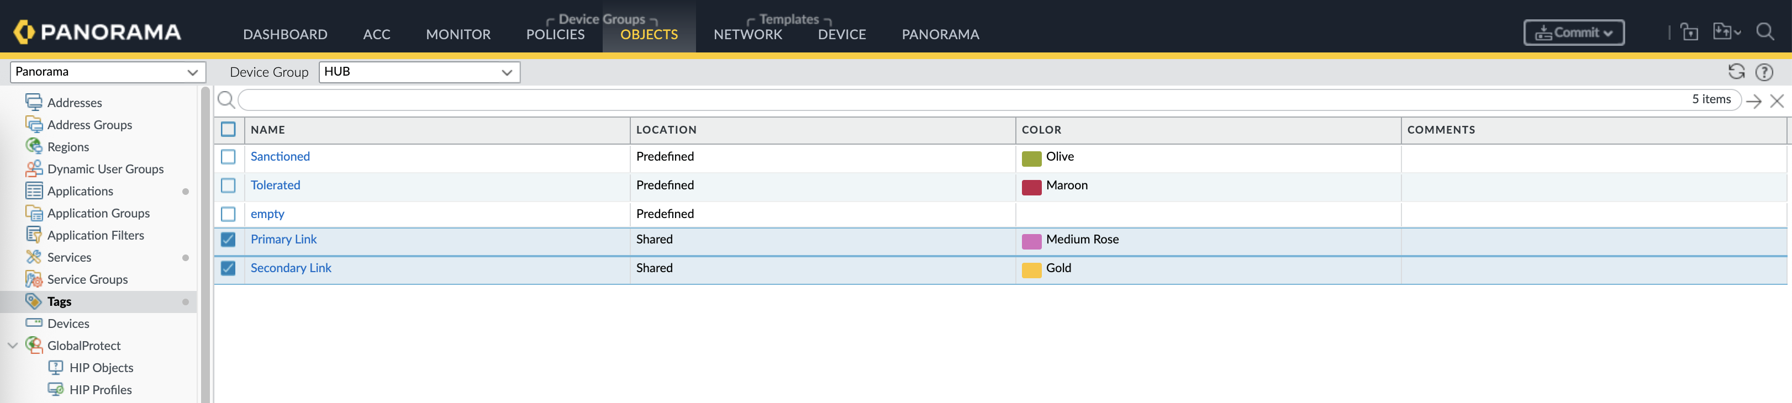Toggle the select-all header checkbox
The height and width of the screenshot is (403, 1792).
pos(228,129)
